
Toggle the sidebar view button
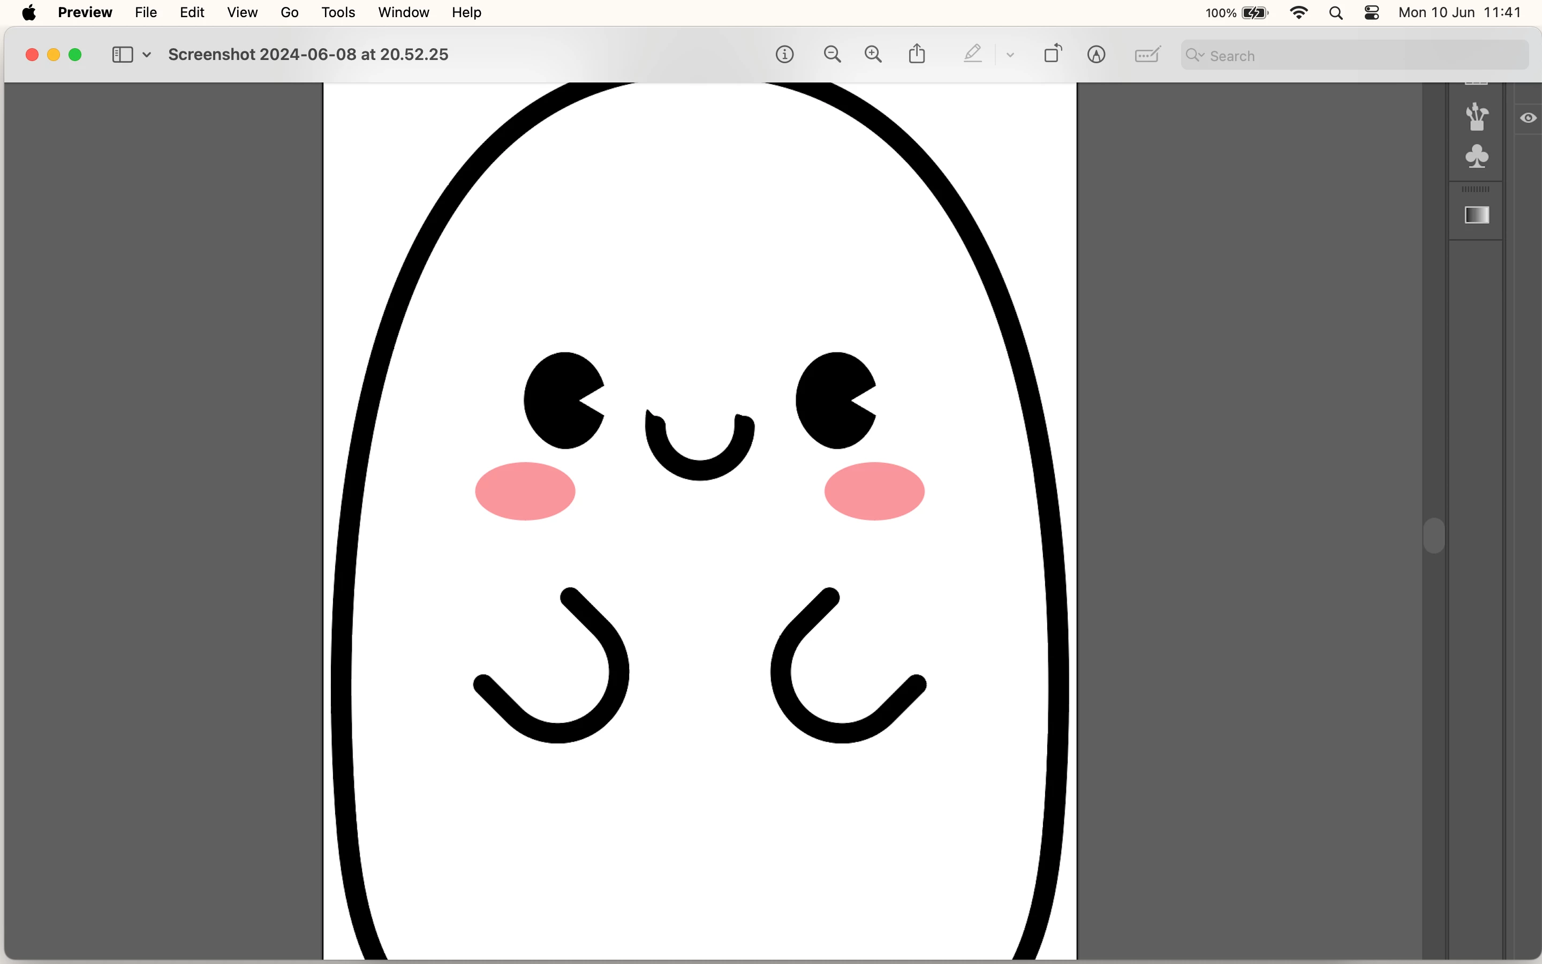coord(122,55)
